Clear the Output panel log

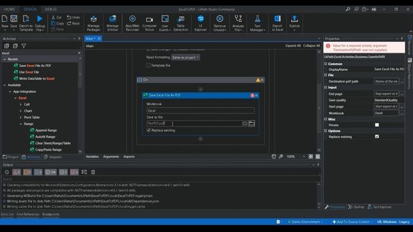pos(93,172)
